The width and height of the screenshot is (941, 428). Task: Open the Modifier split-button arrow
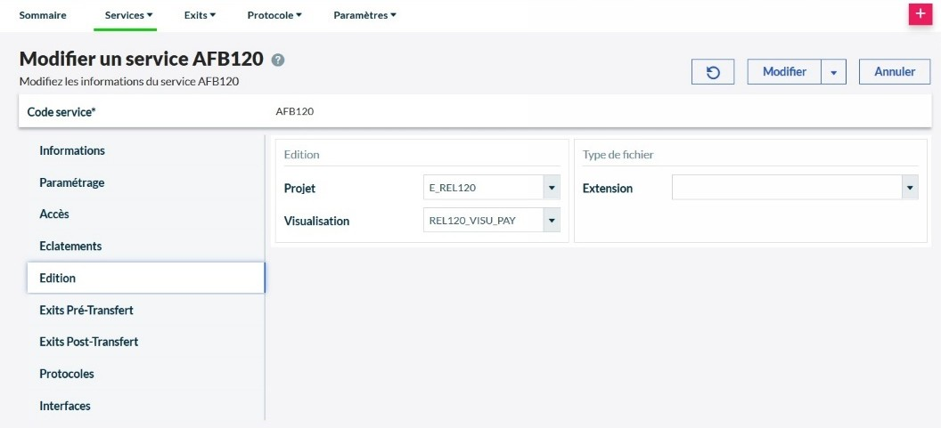(833, 72)
